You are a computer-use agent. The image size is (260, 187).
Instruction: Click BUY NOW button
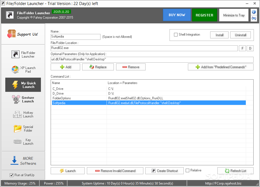pos(177,15)
